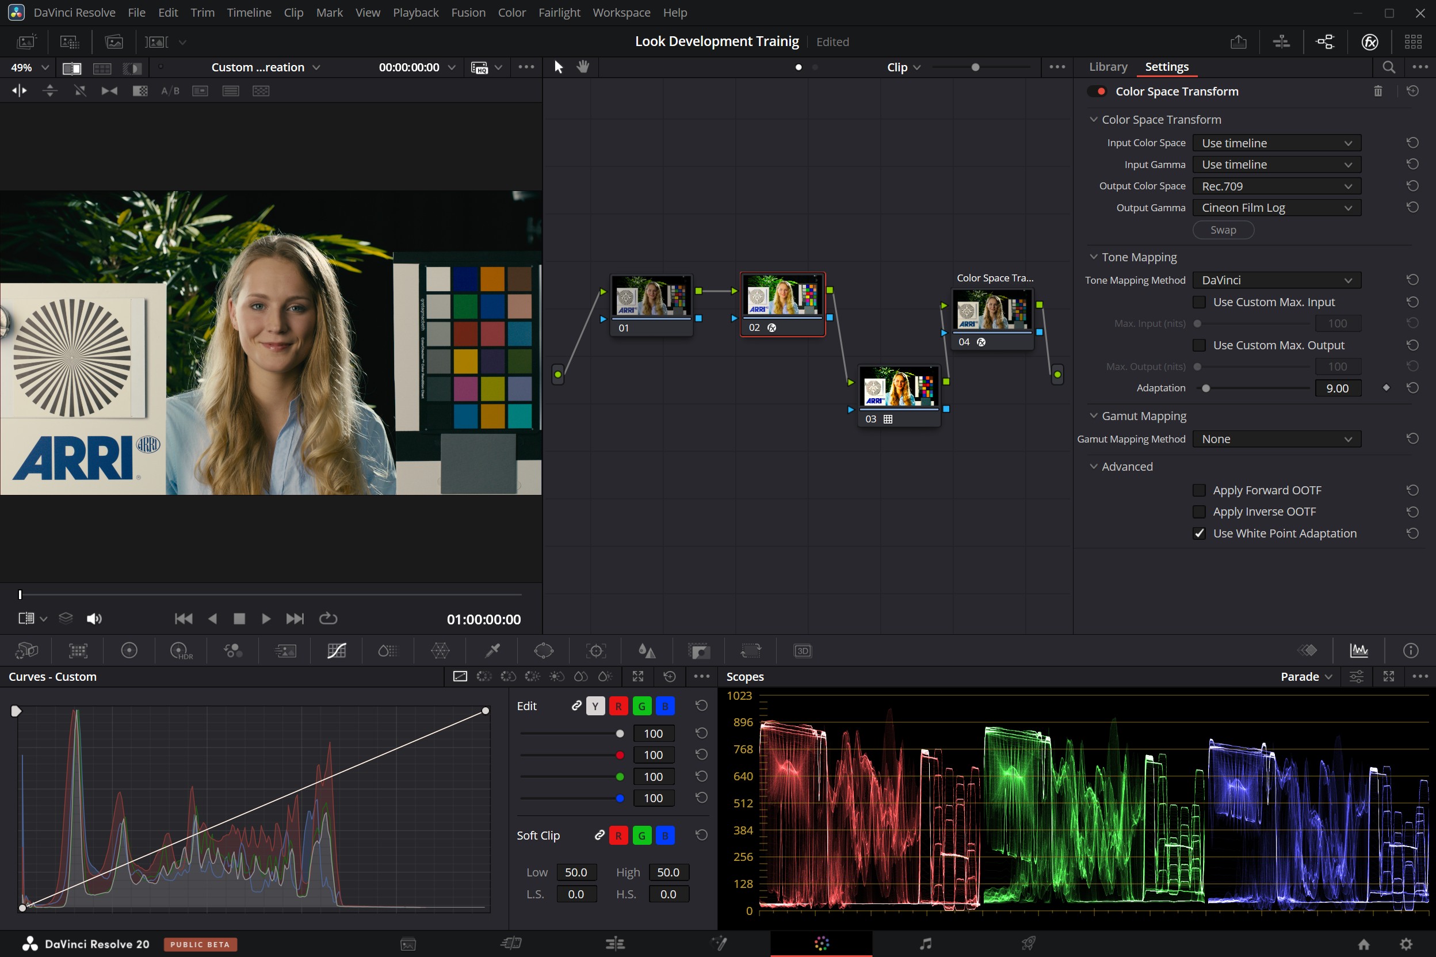Collapse the Tone Mapping section
The height and width of the screenshot is (957, 1436).
pos(1093,257)
